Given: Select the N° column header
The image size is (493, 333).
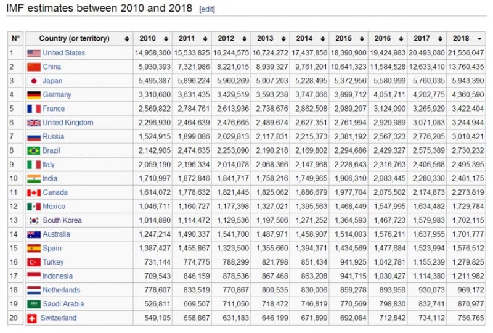Looking at the screenshot, I should tap(15, 38).
